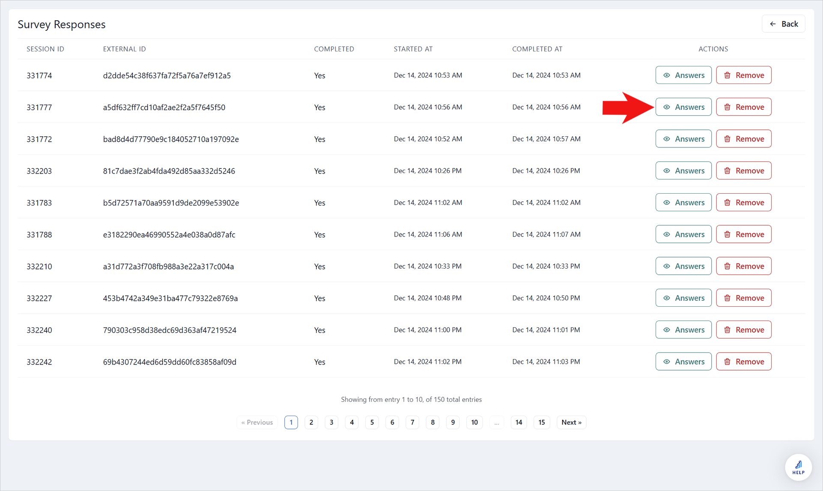The height and width of the screenshot is (491, 823).
Task: Go to page 10
Action: coord(474,422)
